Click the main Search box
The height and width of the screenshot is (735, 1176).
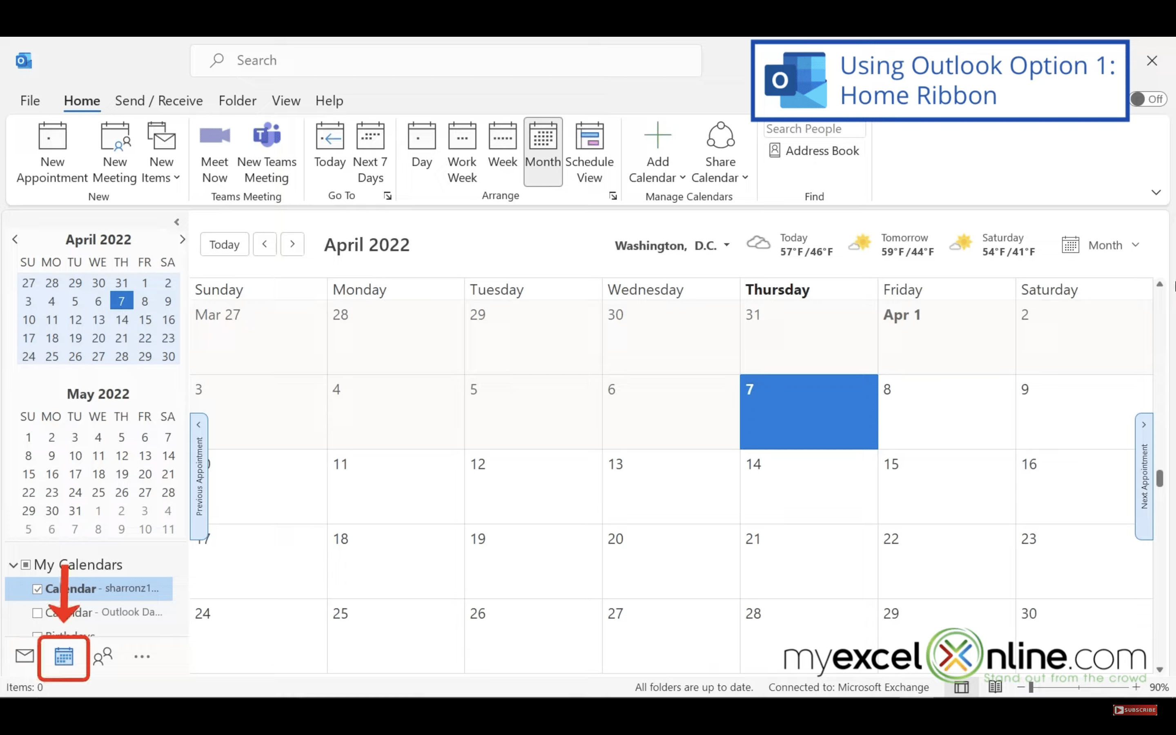coord(445,61)
